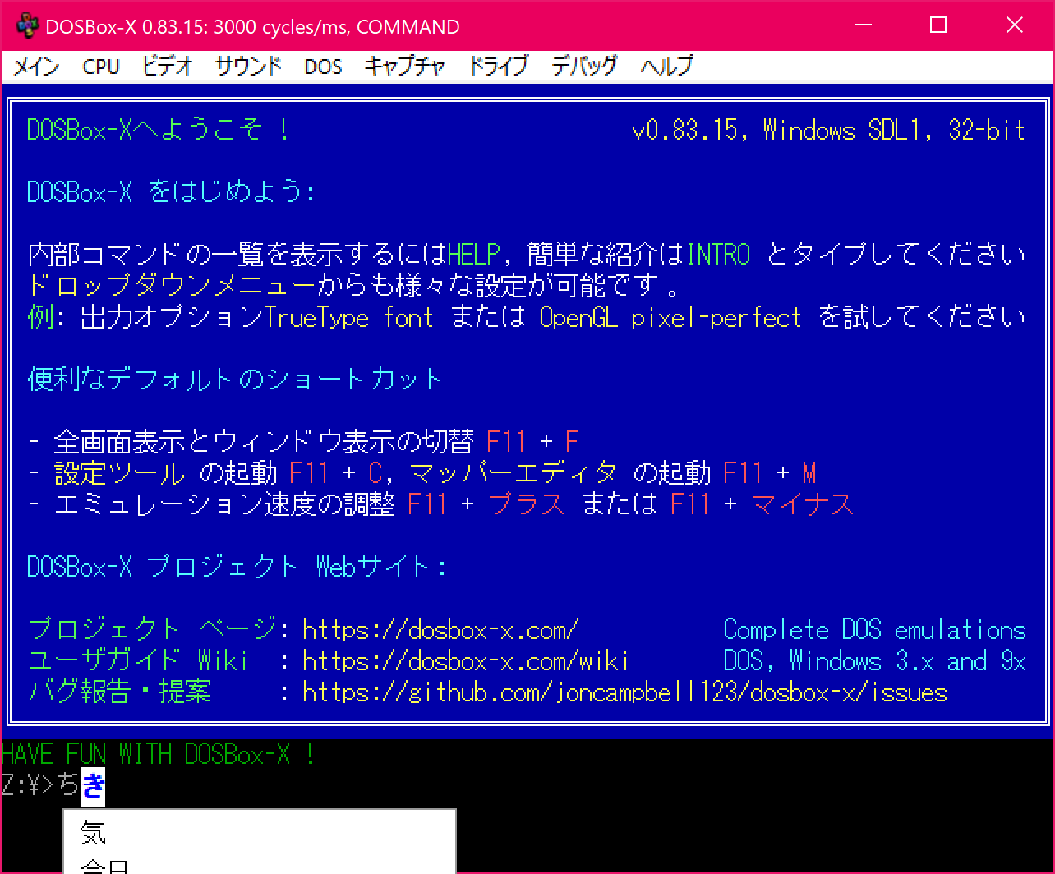This screenshot has width=1055, height=874.
Task: Click the green HELP command text
Action: point(473,255)
